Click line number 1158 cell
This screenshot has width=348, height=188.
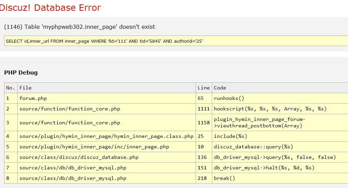point(204,123)
